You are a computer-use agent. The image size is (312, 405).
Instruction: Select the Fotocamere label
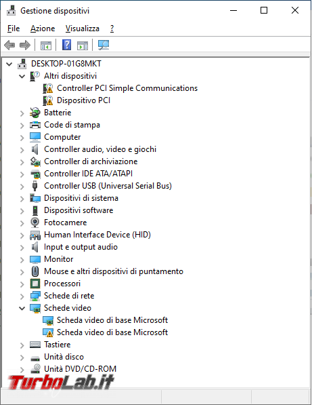click(65, 223)
